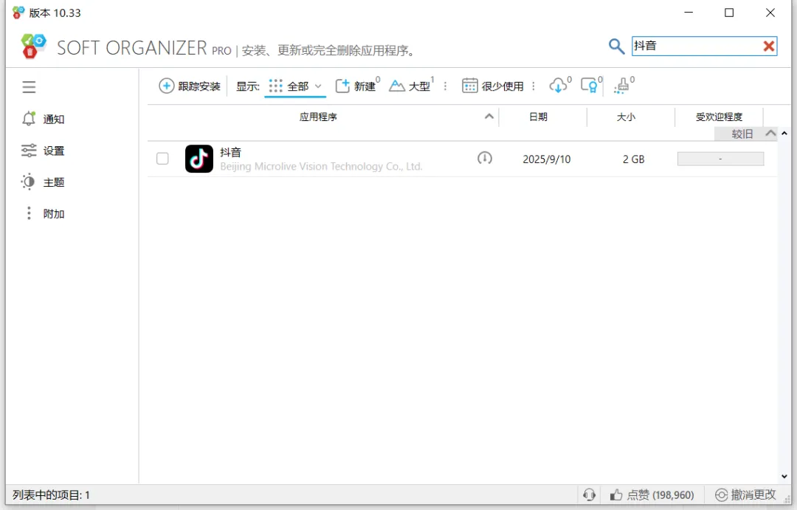Sort by the 大小 column header

[x=627, y=117]
